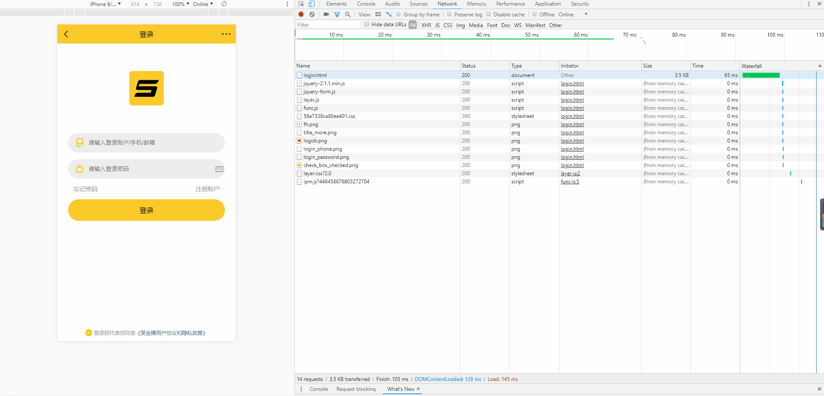Show the on-screen keyboard icon in password field
Viewport: 824px width, 396px height.
click(219, 169)
